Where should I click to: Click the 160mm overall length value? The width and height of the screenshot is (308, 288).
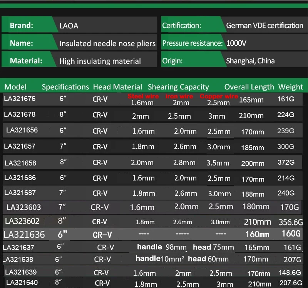pos(258,234)
